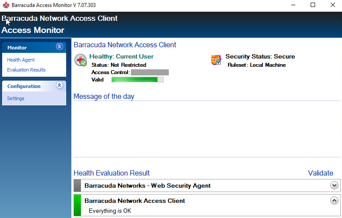Select the Barracuda Networks - Web Security Agent row
Screen dimensions: 342x218
pos(207,185)
